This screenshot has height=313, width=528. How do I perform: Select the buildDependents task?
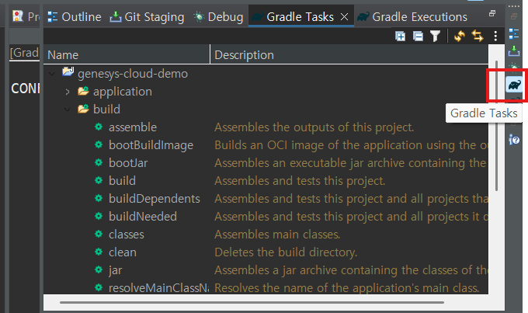tap(155, 199)
